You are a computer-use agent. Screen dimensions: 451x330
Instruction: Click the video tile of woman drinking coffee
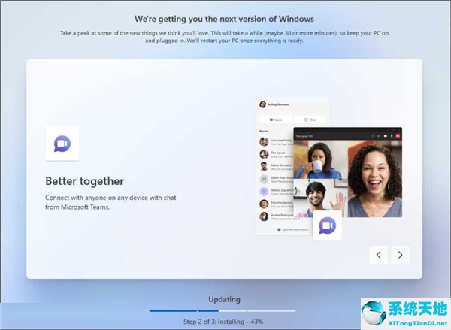320,159
